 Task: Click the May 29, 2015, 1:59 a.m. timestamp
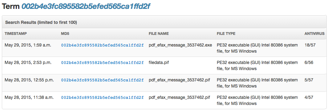tap(28, 45)
